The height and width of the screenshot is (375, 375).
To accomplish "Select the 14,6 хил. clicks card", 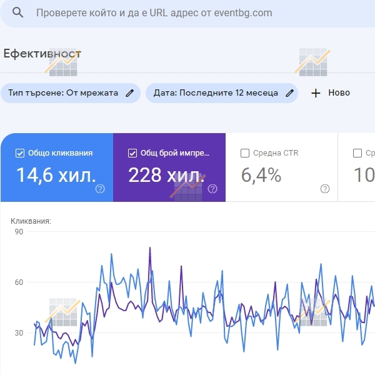I will pos(57,167).
